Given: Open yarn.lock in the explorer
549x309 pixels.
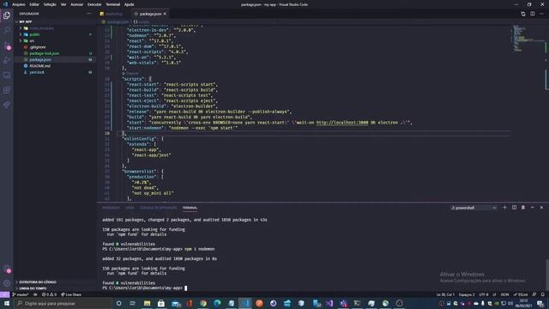Looking at the screenshot, I should click(x=37, y=72).
